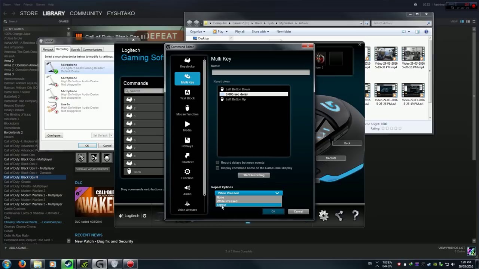This screenshot has height=269, width=479.
Task: Select the Multi Key command type
Action: (x=187, y=78)
